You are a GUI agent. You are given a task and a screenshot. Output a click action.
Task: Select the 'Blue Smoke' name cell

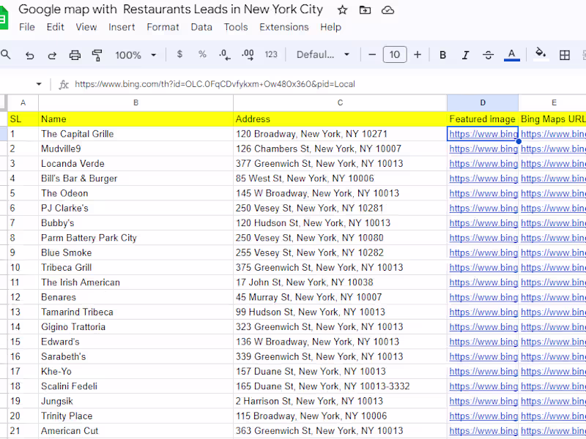click(x=136, y=252)
